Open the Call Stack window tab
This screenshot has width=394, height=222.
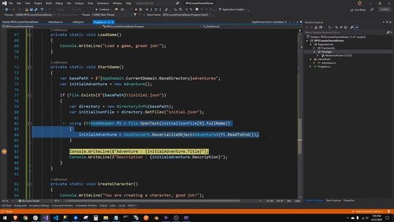(7, 205)
